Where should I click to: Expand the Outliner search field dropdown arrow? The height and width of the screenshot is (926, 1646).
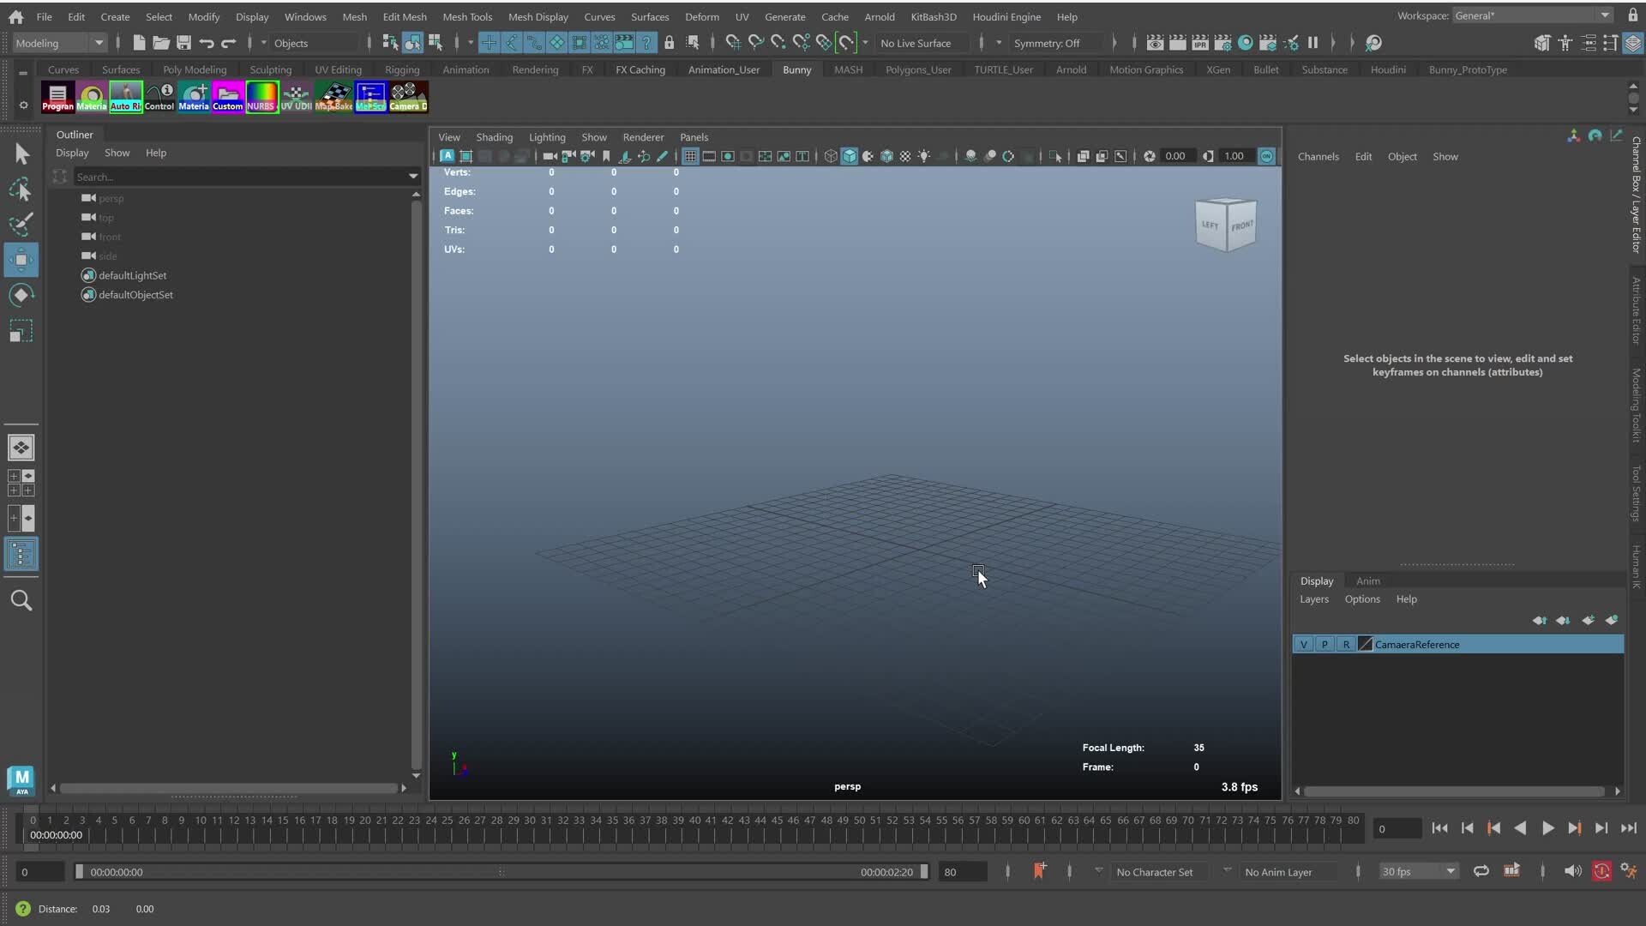click(413, 177)
